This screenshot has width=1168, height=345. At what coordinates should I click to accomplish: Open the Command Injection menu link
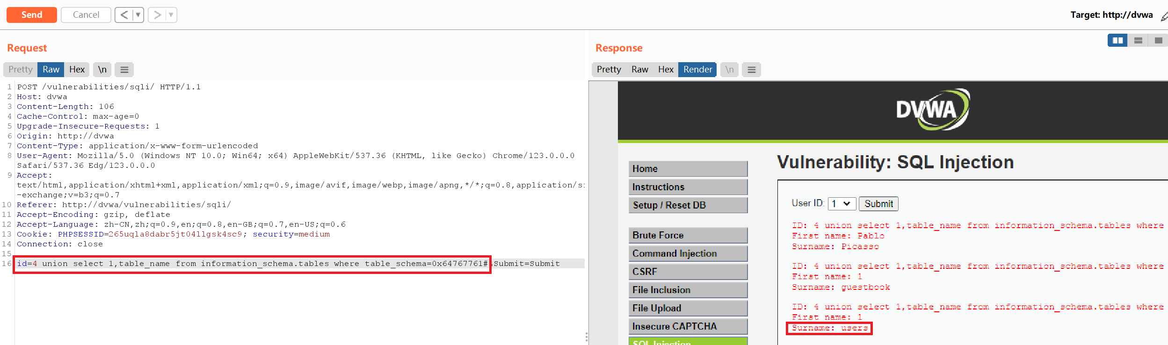688,253
